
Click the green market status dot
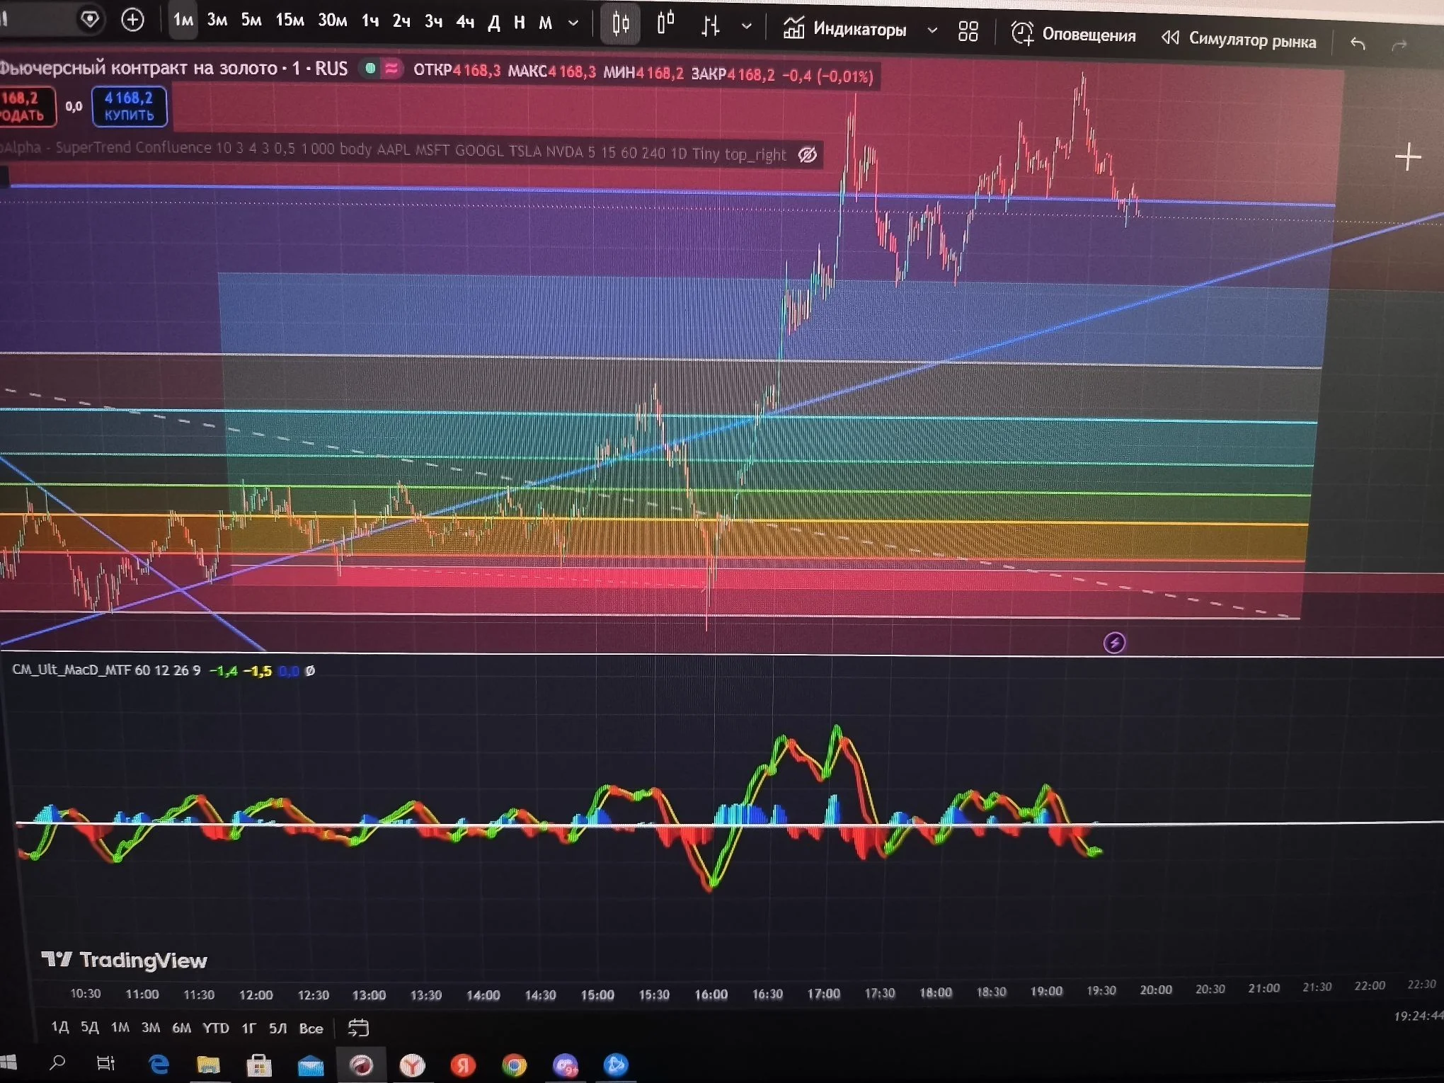click(x=369, y=69)
